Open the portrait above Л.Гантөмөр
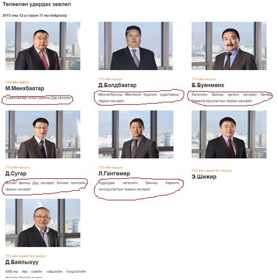The width and height of the screenshot is (277, 280). click(136, 135)
